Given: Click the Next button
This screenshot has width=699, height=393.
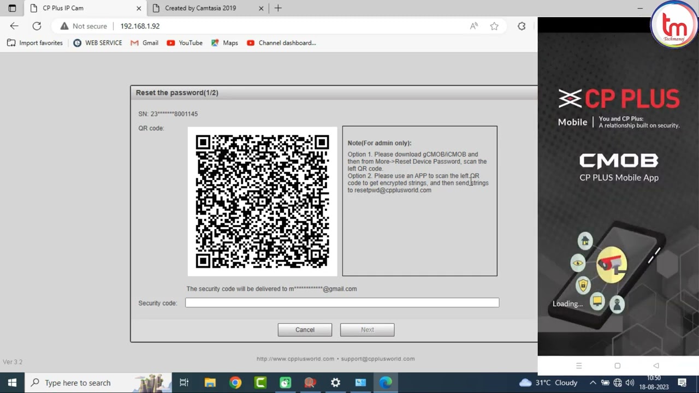Looking at the screenshot, I should [x=367, y=330].
